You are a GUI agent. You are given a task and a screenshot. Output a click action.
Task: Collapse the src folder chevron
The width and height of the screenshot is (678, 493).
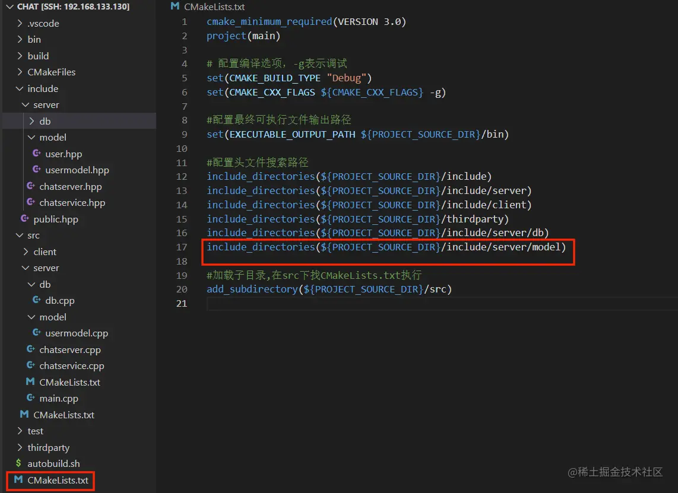(x=20, y=235)
